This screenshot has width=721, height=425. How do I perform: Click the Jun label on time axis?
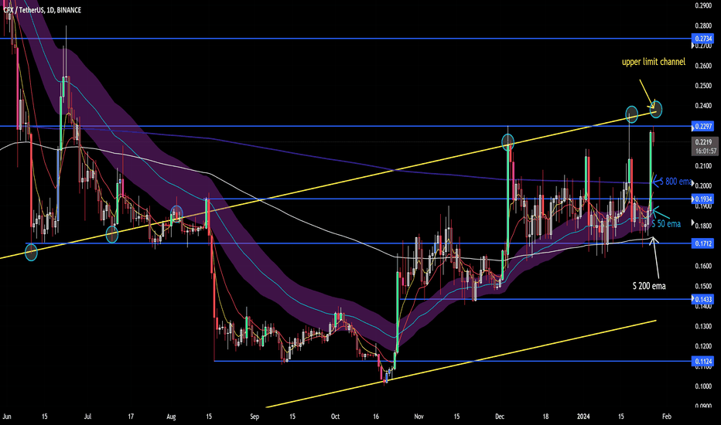7,416
